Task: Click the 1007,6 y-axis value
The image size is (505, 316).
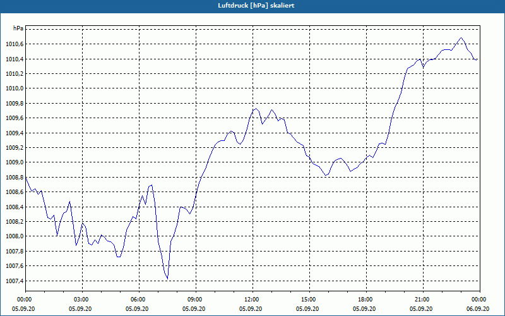Action: [15, 266]
